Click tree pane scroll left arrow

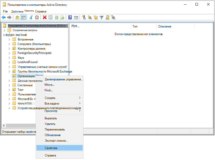[x=4, y=125]
